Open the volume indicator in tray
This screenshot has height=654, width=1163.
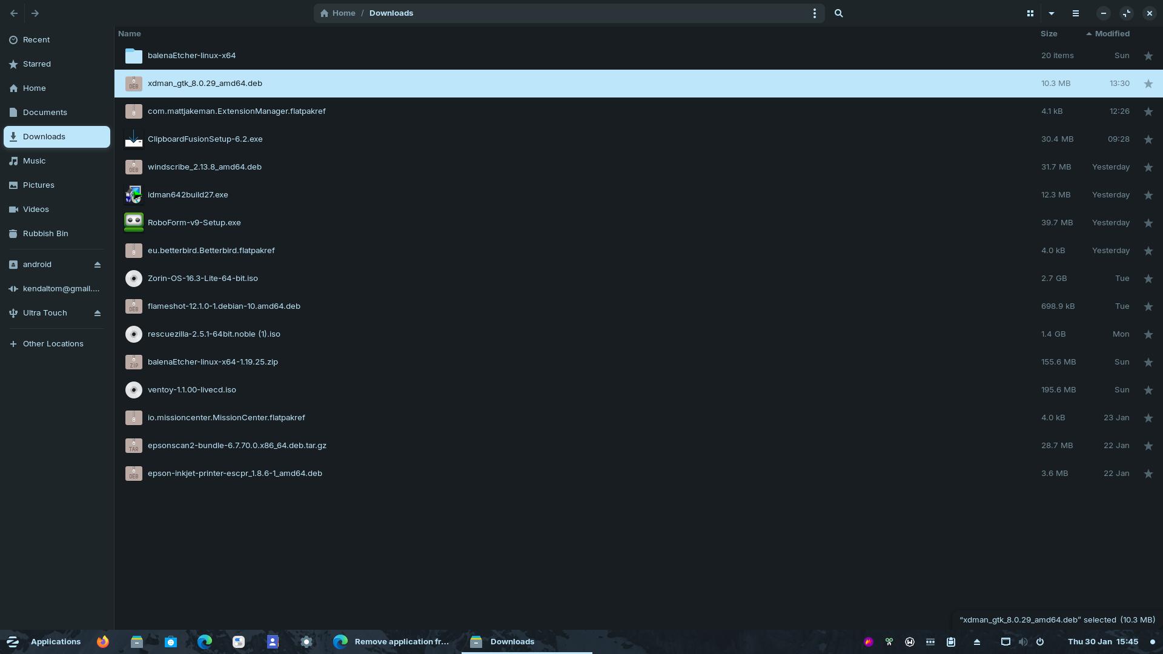point(1022,642)
